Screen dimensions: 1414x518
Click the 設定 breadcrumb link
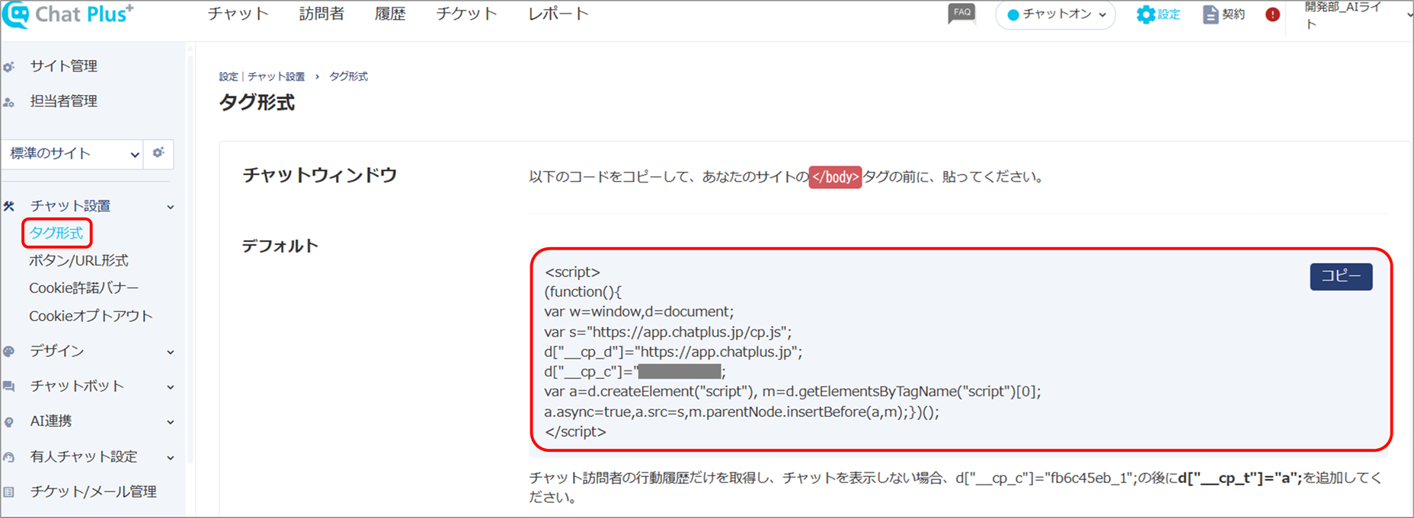229,77
